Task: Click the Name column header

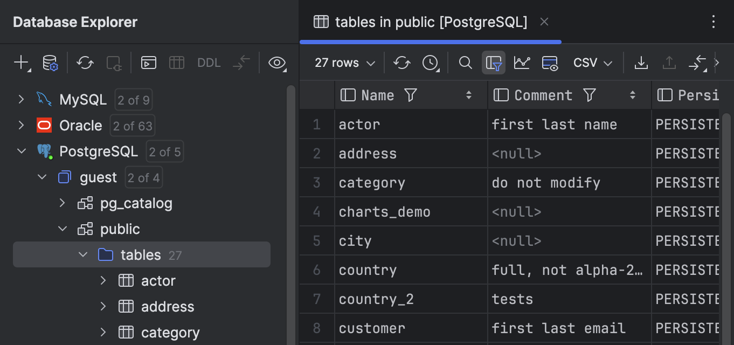Action: point(411,95)
